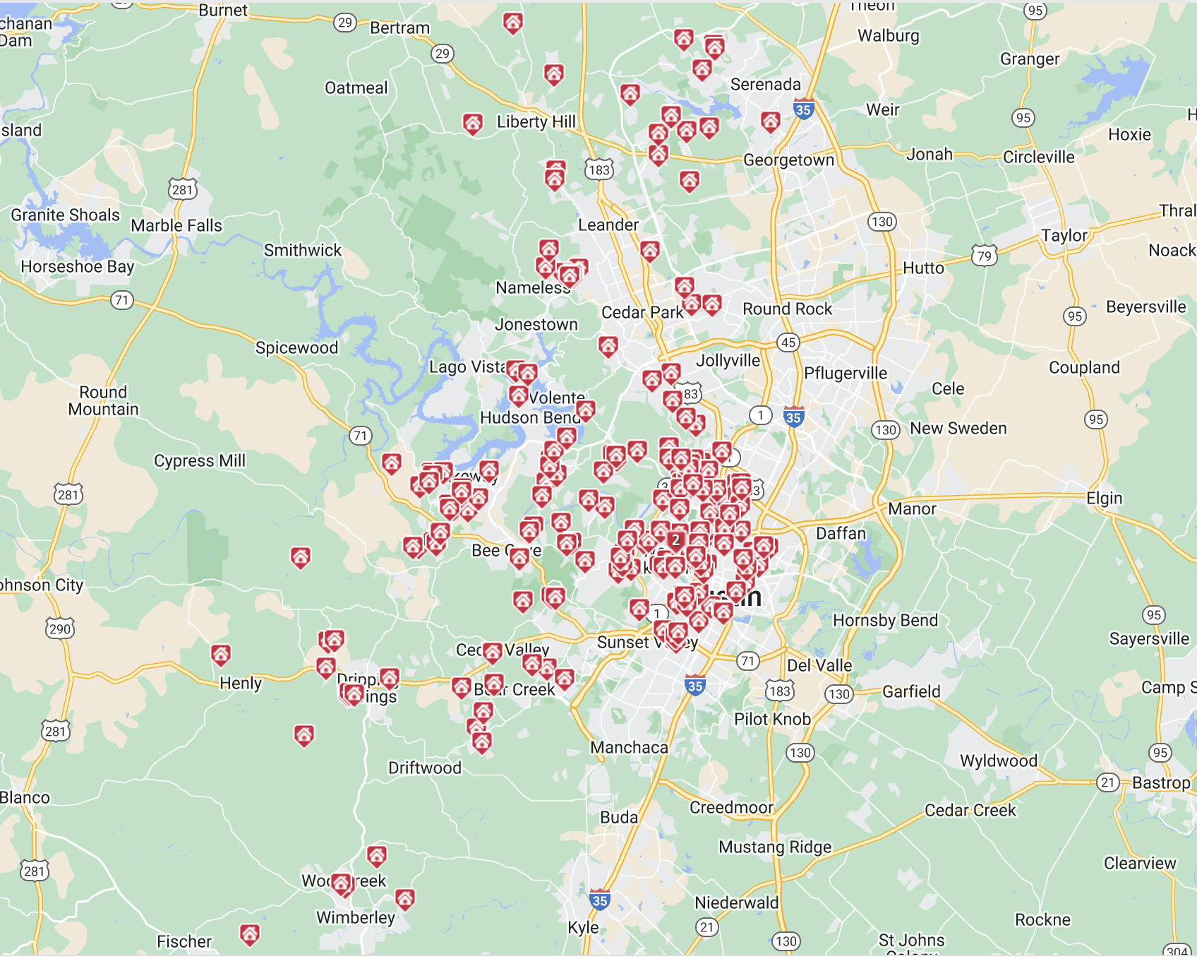Open house marker northeast of Wimberley label
This screenshot has height=959, width=1197.
pos(405,900)
